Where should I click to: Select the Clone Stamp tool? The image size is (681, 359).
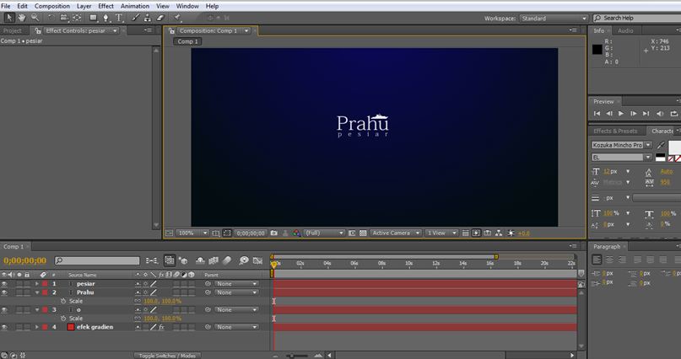pos(148,18)
